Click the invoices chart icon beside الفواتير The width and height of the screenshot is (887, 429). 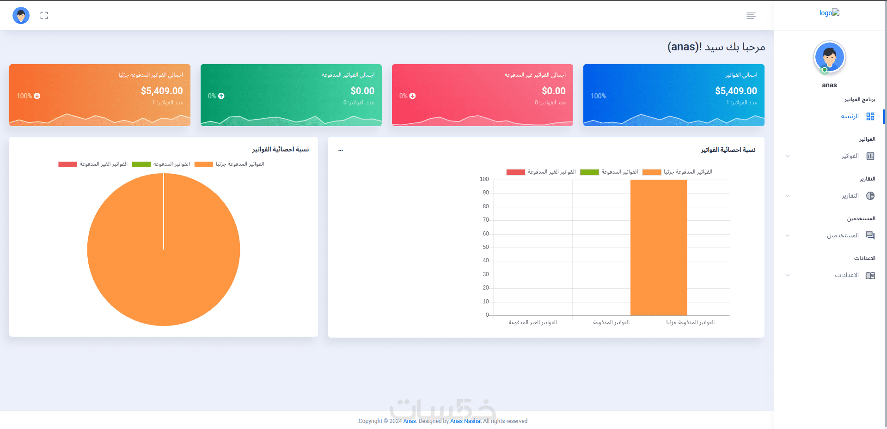coord(870,156)
